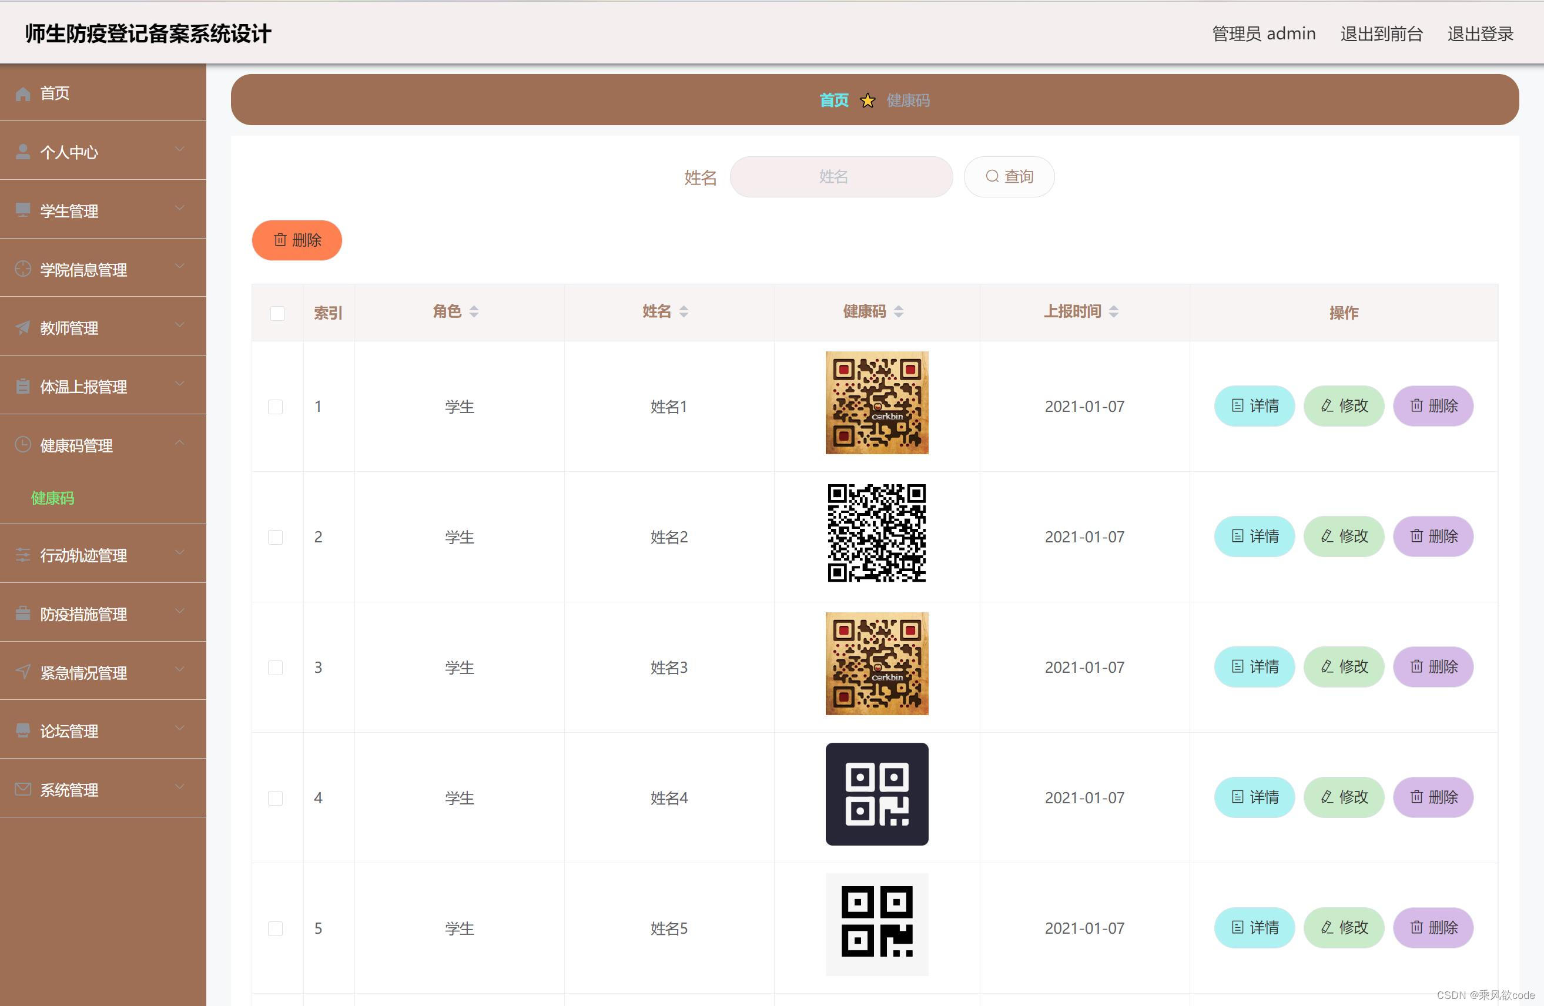This screenshot has height=1006, width=1544.
Task: Toggle the select-all checkbox in table header
Action: (x=277, y=313)
